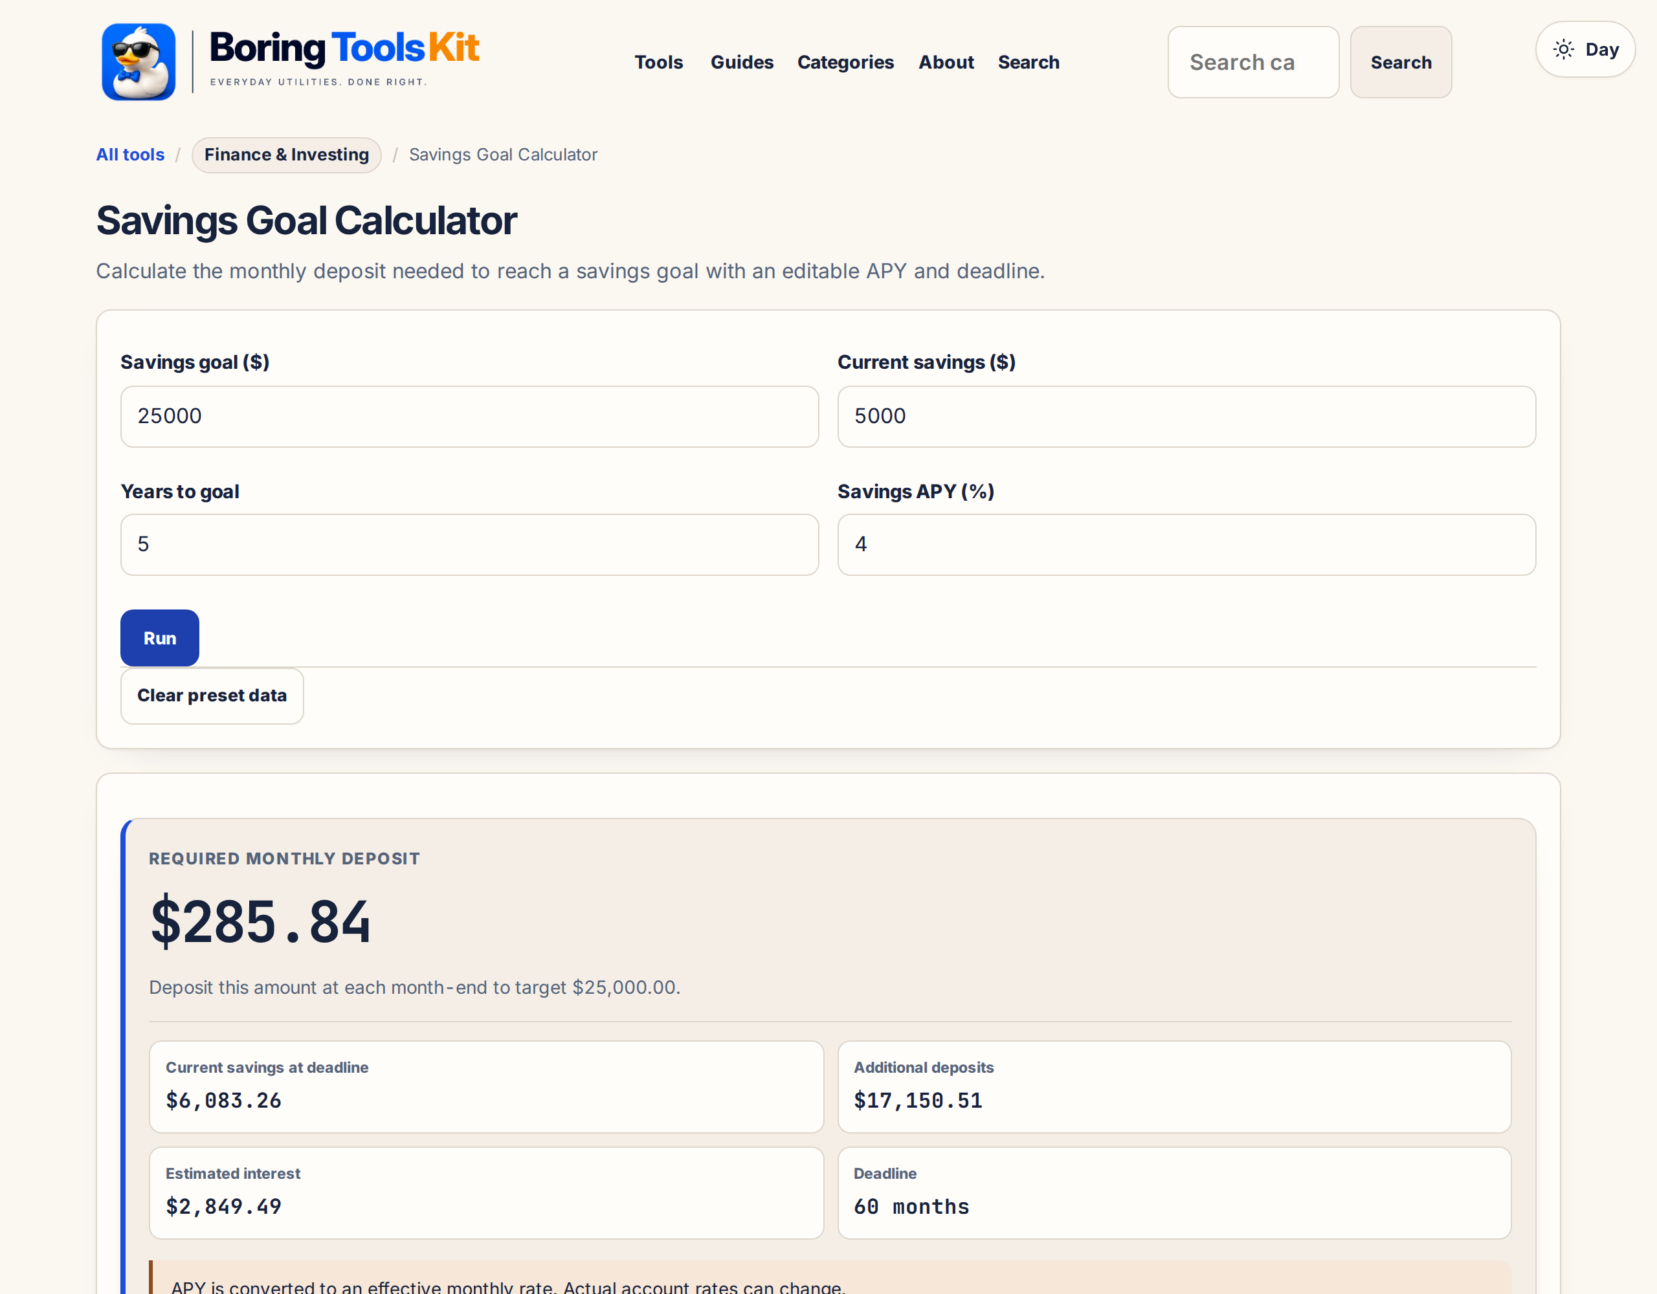Screen dimensions: 1657x1294
Task: Click the Search button beside the search box
Action: pos(1401,62)
